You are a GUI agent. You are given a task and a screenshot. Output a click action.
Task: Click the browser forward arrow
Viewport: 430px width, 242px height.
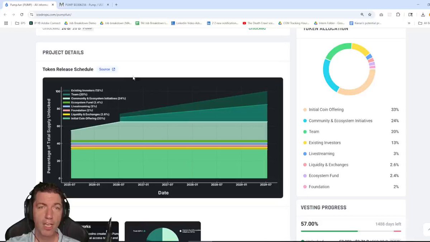(13, 14)
